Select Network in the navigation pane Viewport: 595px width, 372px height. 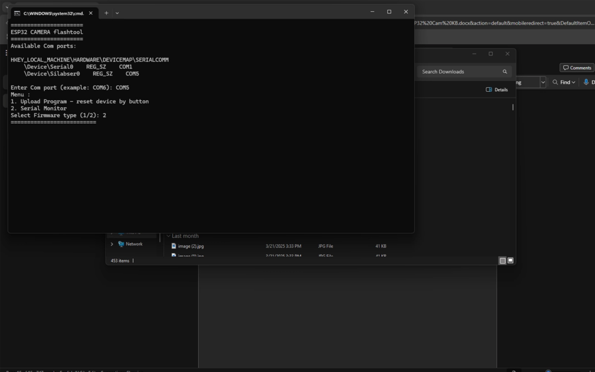pyautogui.click(x=134, y=244)
